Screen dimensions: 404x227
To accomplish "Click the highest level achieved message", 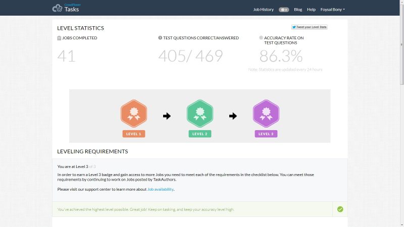I will 145,209.
